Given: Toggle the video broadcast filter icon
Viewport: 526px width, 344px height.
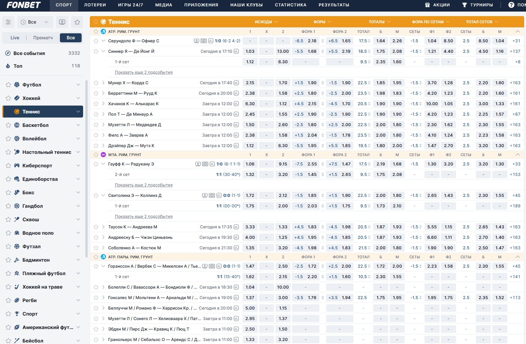Looking at the screenshot, I should pos(62,22).
